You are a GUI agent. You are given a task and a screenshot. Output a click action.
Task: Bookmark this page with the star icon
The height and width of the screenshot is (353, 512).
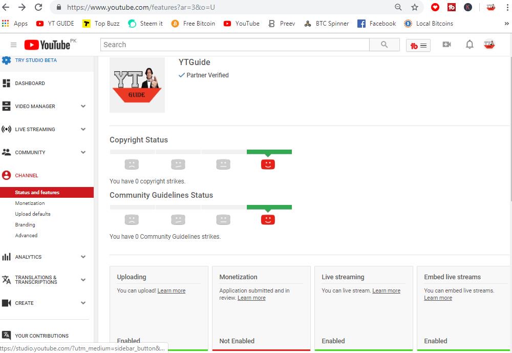415,7
